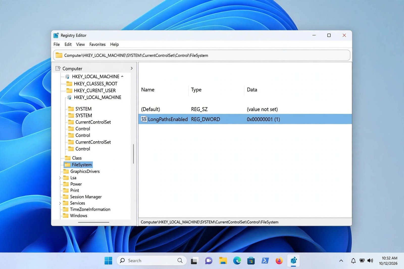This screenshot has width=404, height=269.
Task: Open the Windows Start menu
Action: [x=108, y=260]
